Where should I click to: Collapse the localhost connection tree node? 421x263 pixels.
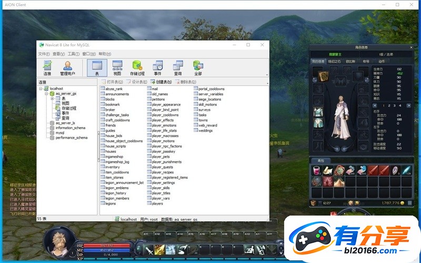point(41,89)
